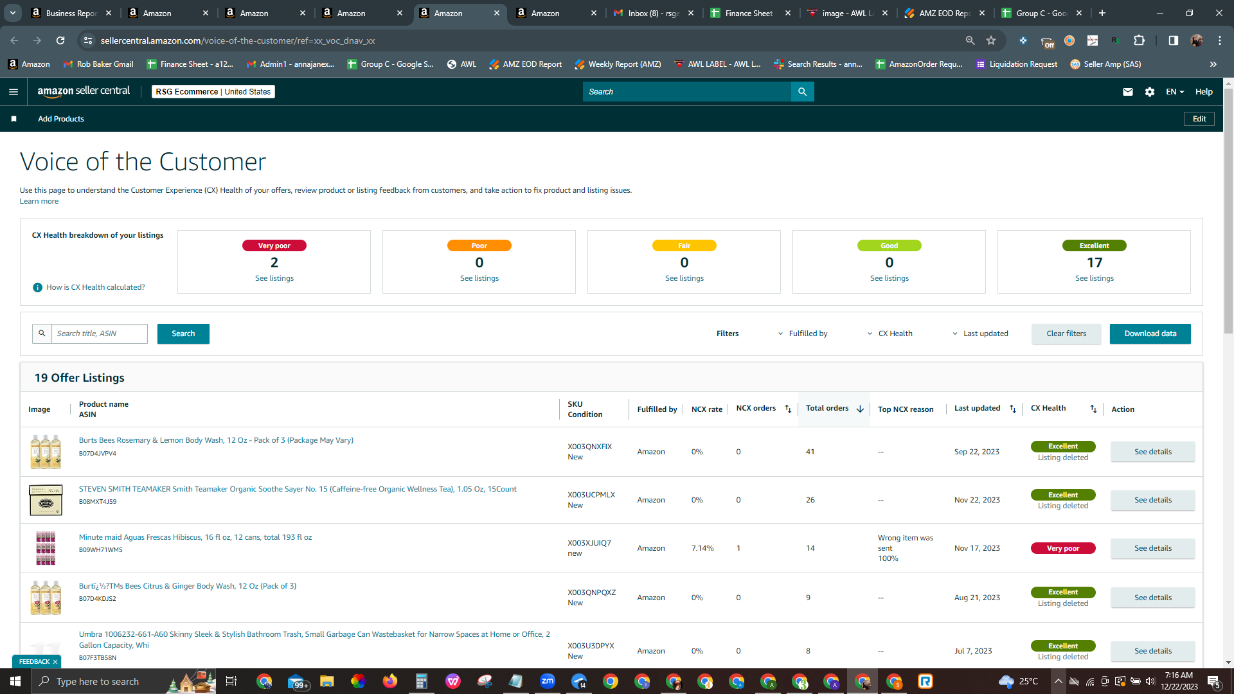Open the AWL LABEL bookmark
This screenshot has width=1234, height=694.
717,64
